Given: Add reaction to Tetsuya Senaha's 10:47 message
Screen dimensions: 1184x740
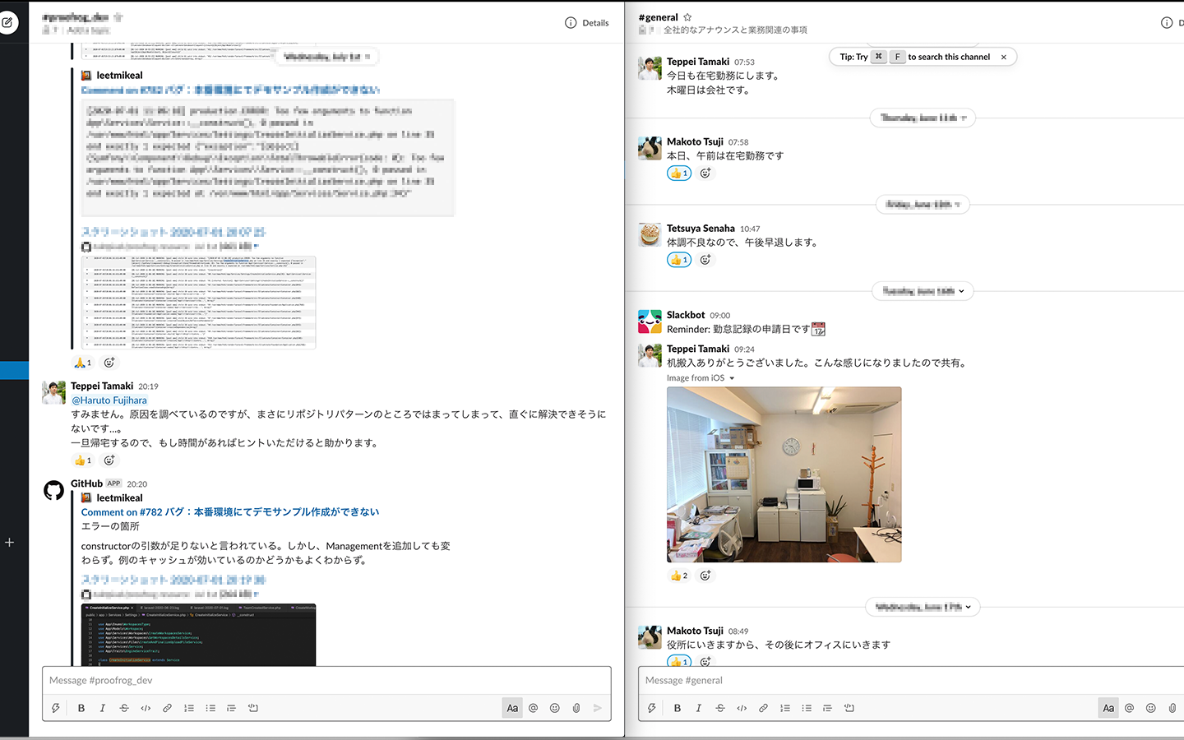Looking at the screenshot, I should (705, 260).
